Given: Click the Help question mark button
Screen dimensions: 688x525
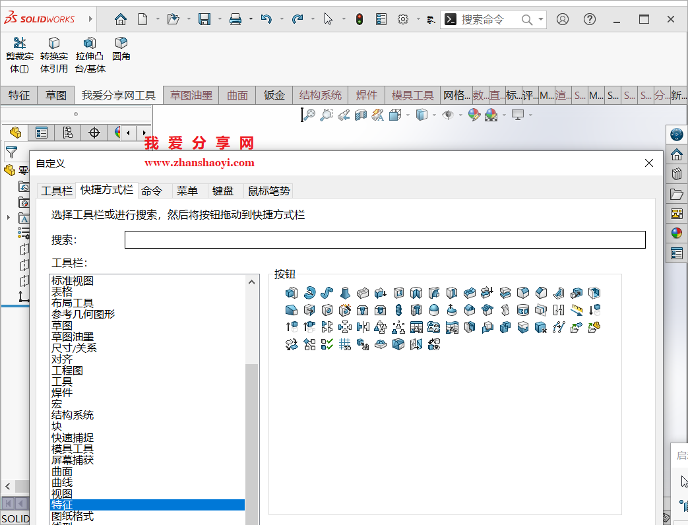Looking at the screenshot, I should click(589, 18).
